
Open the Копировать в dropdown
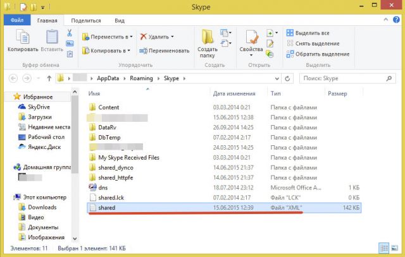coord(106,51)
